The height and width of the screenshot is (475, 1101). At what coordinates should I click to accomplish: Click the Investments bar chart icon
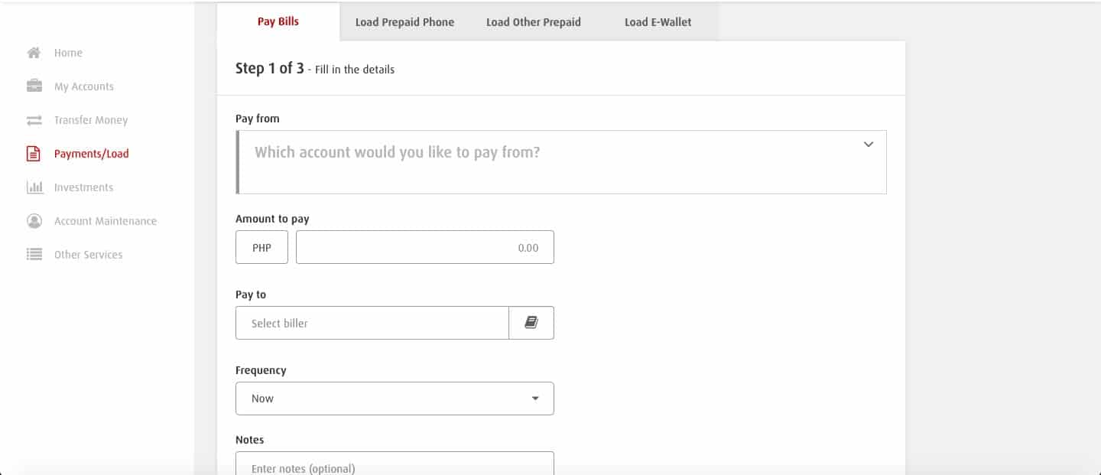pos(34,187)
